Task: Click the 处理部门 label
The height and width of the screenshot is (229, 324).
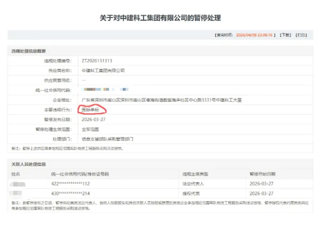Action: pos(62,139)
